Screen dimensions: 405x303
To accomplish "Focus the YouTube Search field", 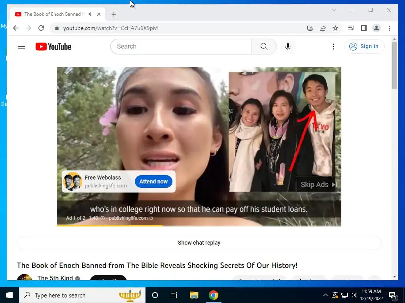I will click(181, 47).
